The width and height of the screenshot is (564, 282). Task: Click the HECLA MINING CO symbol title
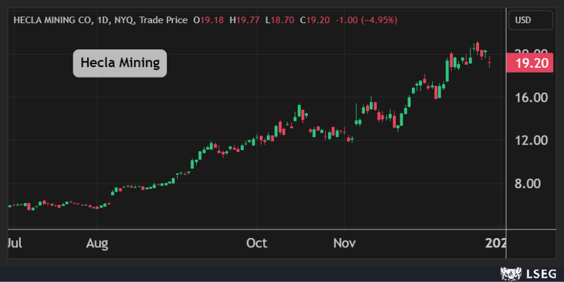click(52, 20)
